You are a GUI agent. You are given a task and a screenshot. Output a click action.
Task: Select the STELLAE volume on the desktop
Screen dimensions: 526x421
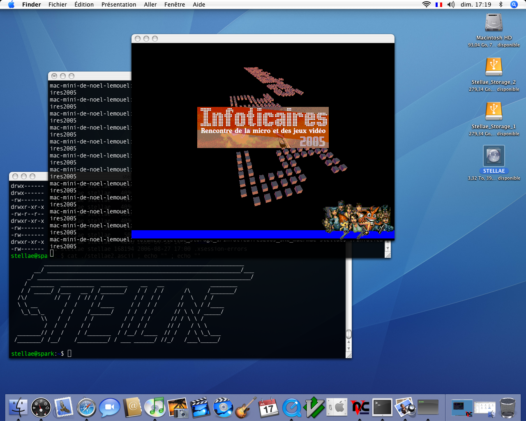pos(494,156)
